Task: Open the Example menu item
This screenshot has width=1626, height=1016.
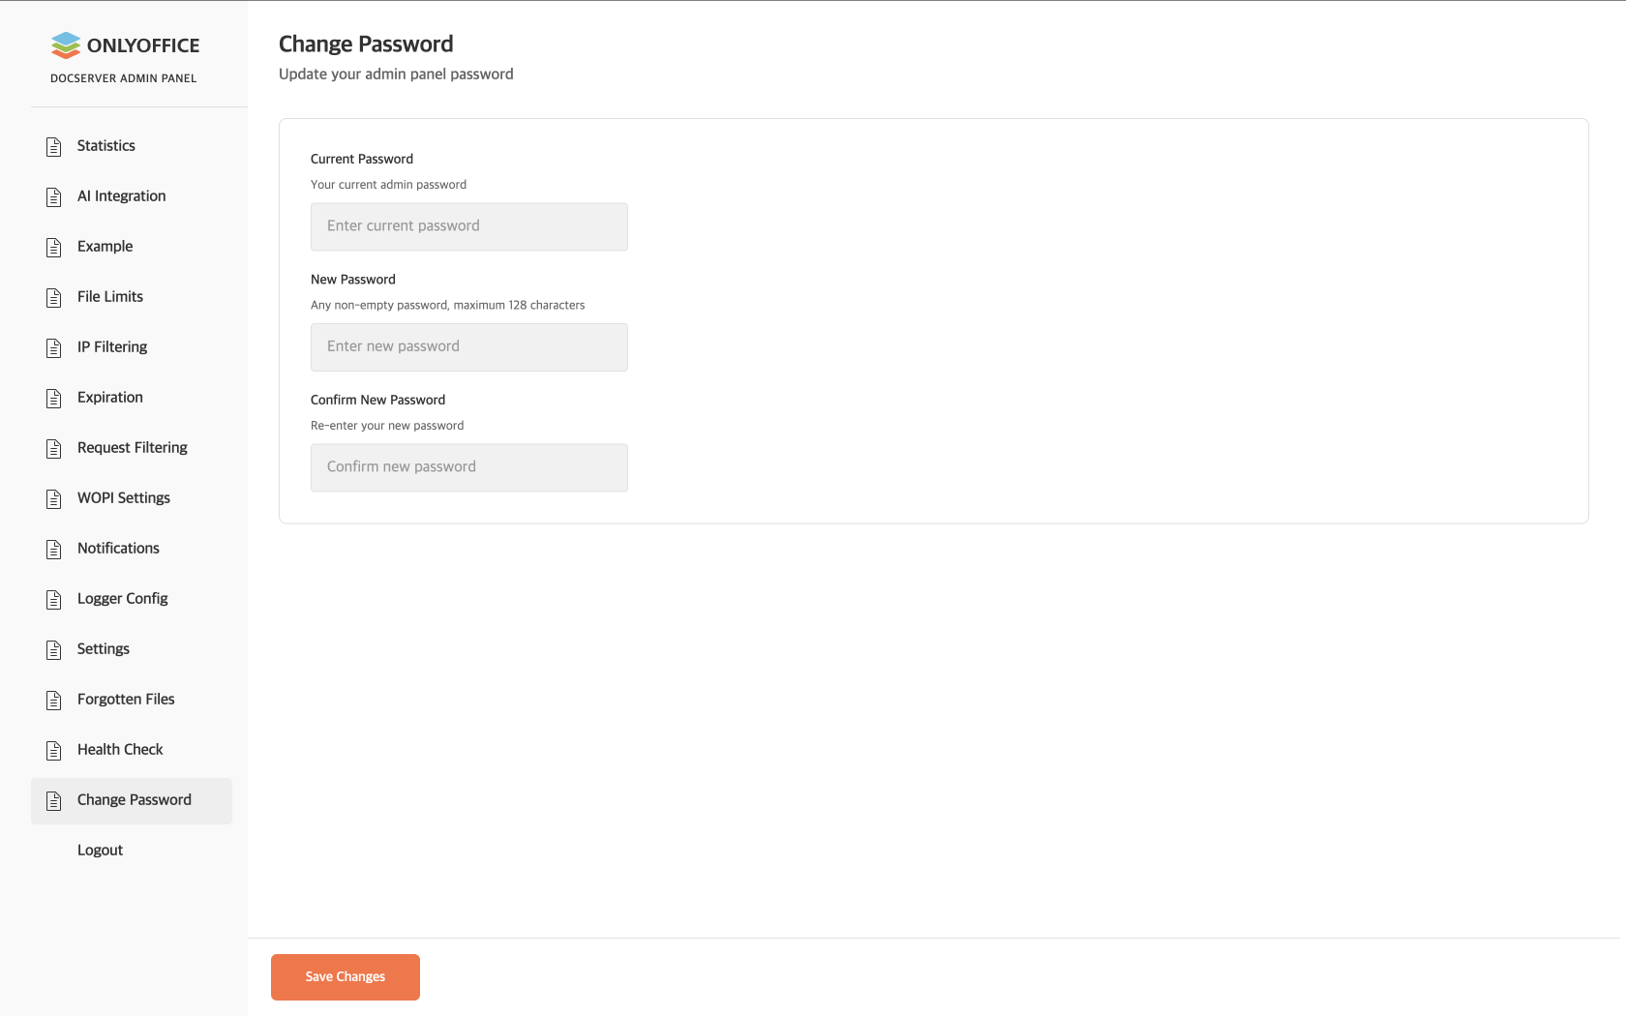Action: 105,247
